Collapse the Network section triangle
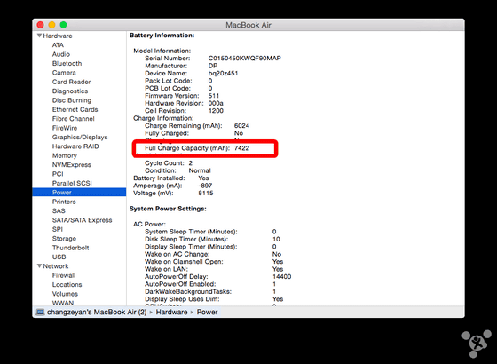Image resolution: width=497 pixels, height=364 pixels. click(39, 265)
